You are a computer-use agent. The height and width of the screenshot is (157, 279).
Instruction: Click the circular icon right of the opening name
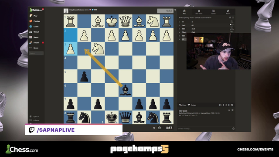point(233,17)
